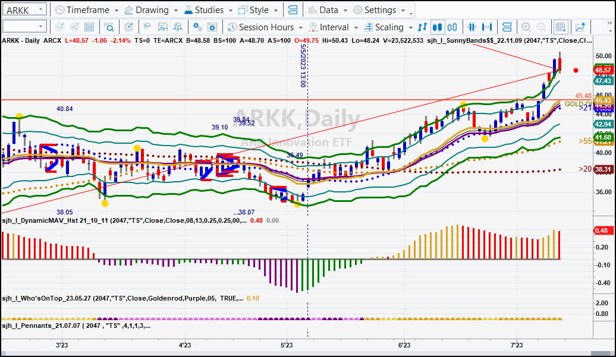Viewport: 616px width, 357px height.
Task: Open the Session Hours dropdown
Action: pos(265,27)
